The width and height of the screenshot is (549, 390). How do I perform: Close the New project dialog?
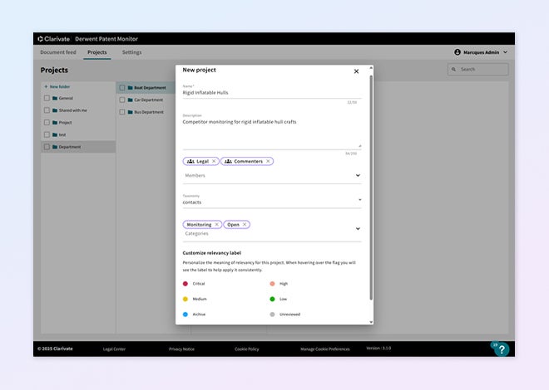pyautogui.click(x=356, y=71)
